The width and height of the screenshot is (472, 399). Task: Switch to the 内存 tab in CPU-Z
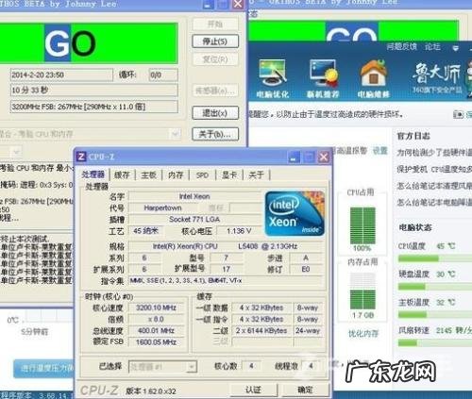[176, 175]
